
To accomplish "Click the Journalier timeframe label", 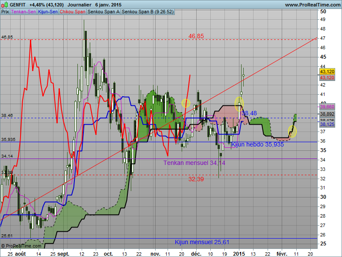I will (80, 5).
